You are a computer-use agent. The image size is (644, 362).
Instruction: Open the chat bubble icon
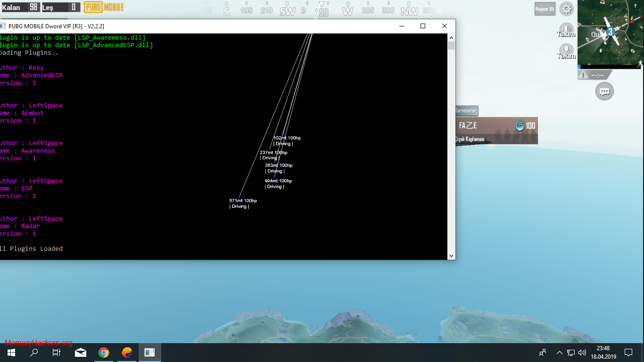click(604, 90)
